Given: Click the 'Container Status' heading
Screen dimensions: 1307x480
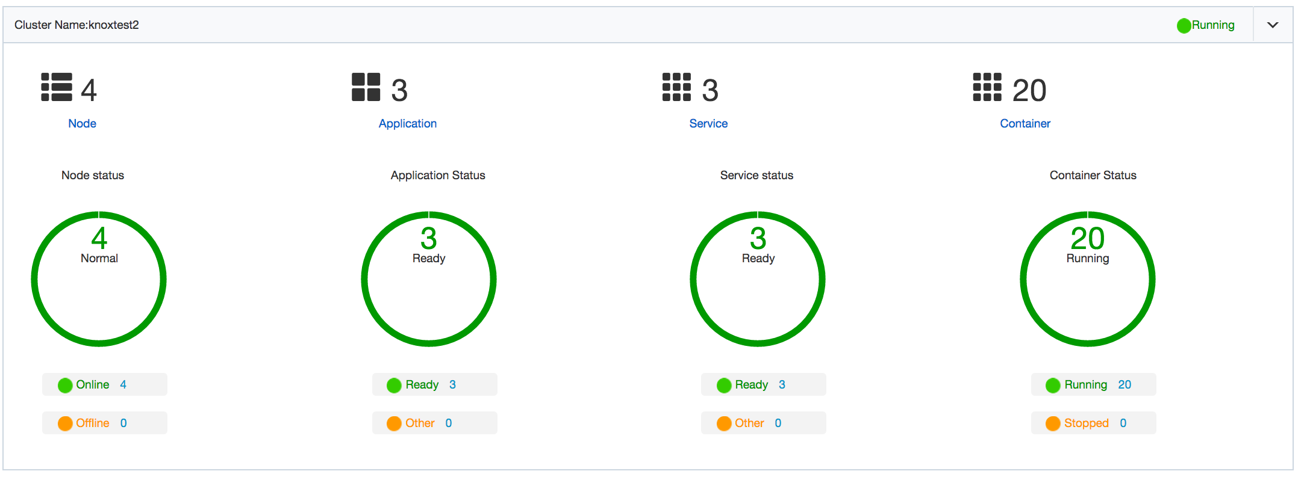Looking at the screenshot, I should (1093, 175).
